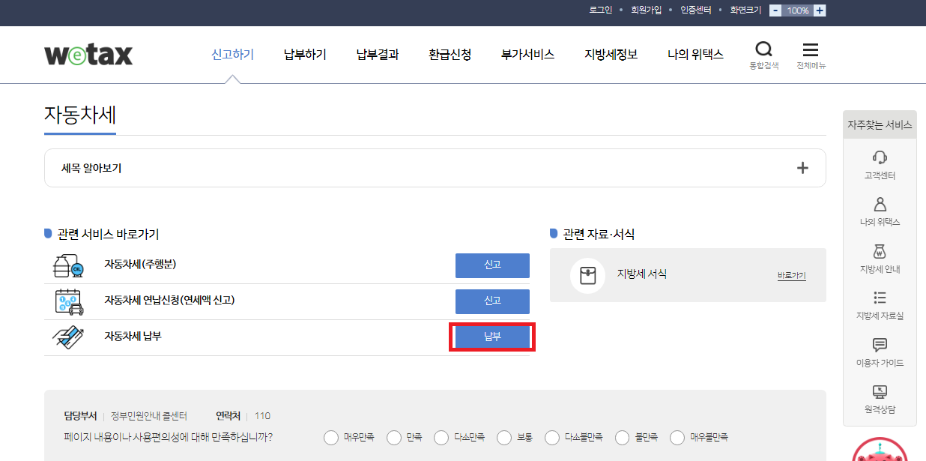
Task: Open the 바로가기 link for 지방세 서식
Action: coord(790,276)
